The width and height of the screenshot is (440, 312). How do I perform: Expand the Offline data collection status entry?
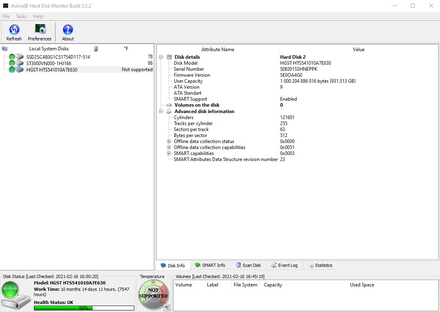coord(169,141)
